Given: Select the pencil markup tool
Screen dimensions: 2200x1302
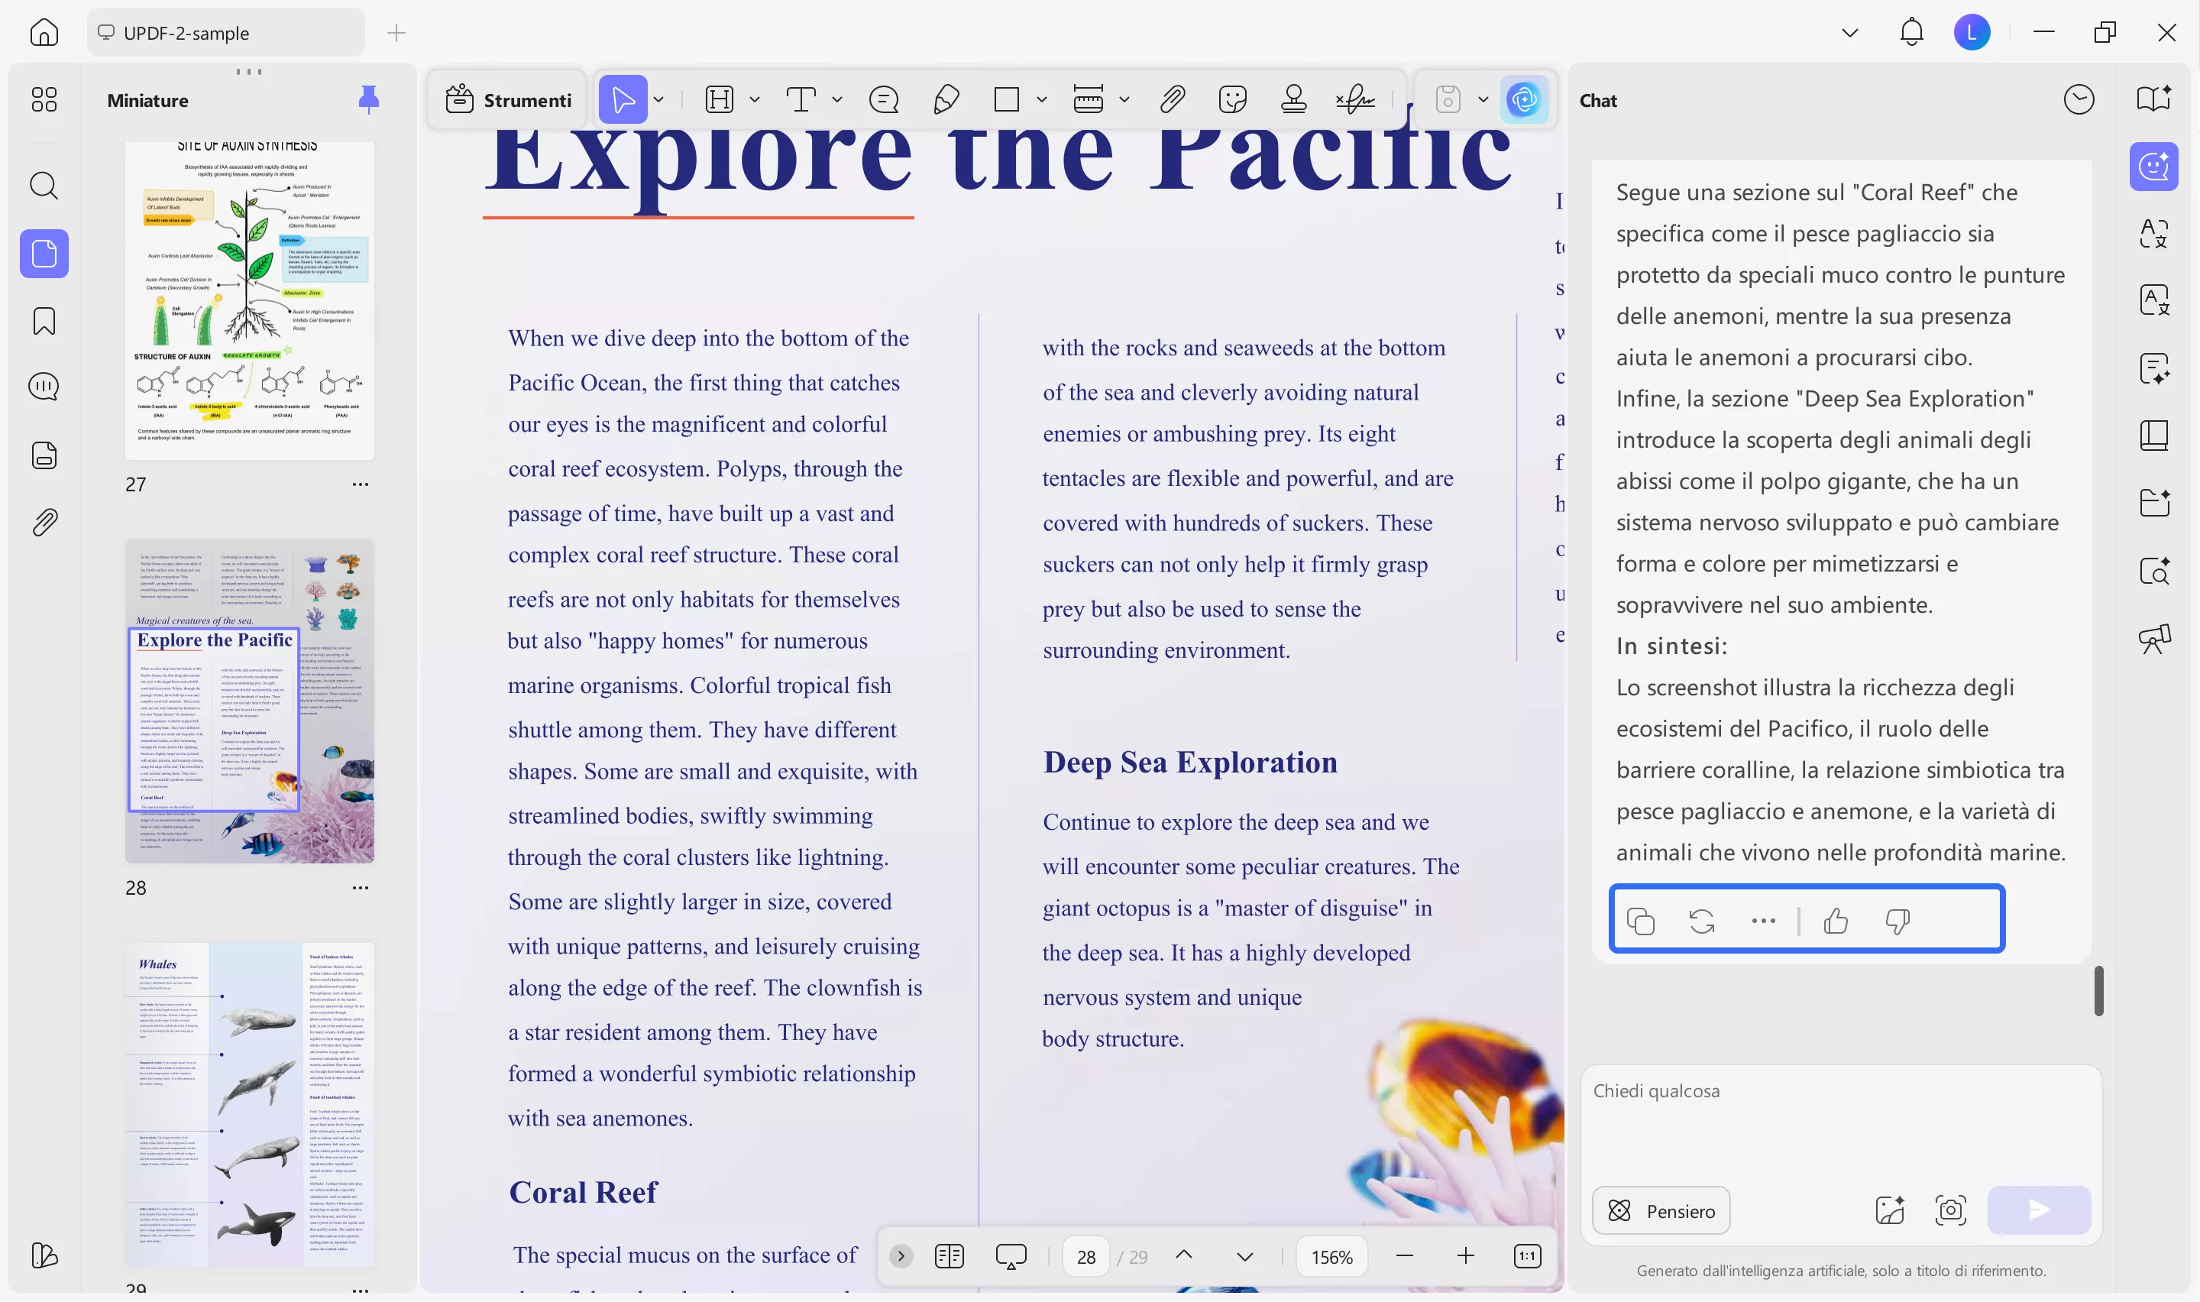Looking at the screenshot, I should coord(945,99).
